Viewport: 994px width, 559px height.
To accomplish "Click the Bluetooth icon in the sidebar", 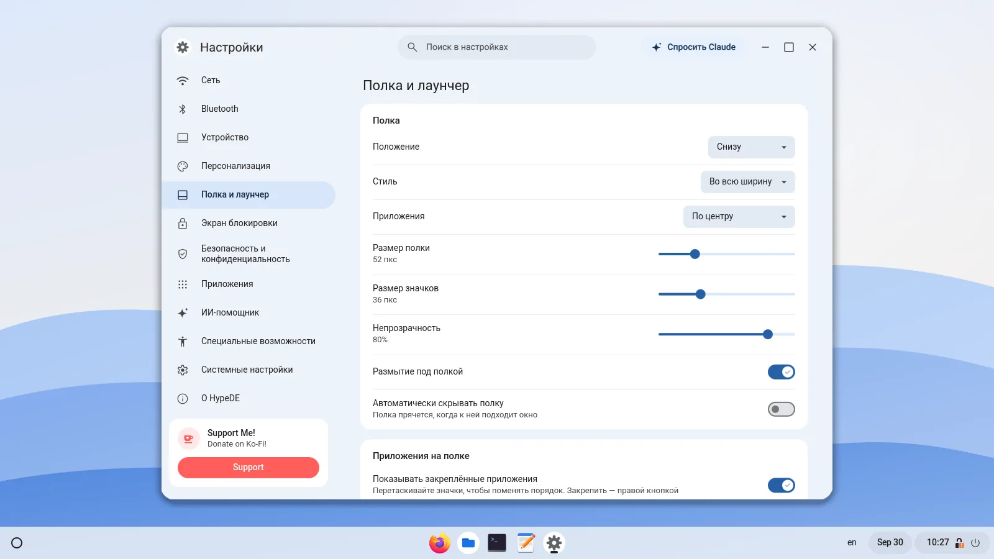I will (x=183, y=109).
